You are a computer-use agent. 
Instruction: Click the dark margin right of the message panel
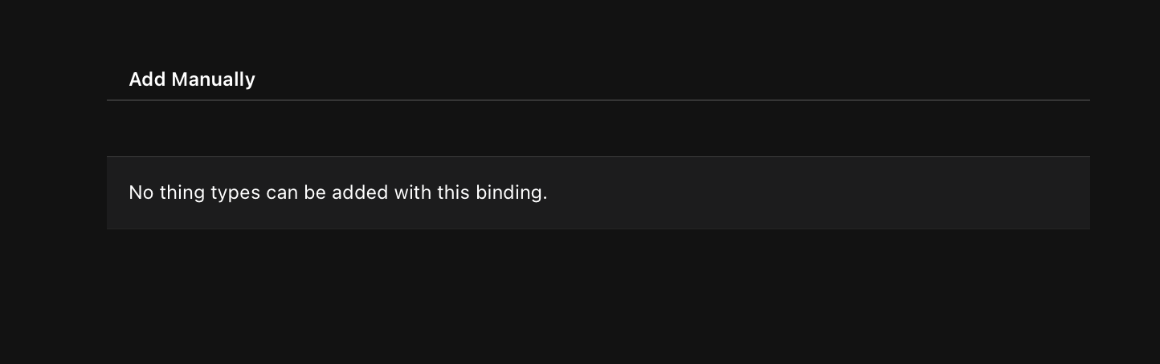1125,193
